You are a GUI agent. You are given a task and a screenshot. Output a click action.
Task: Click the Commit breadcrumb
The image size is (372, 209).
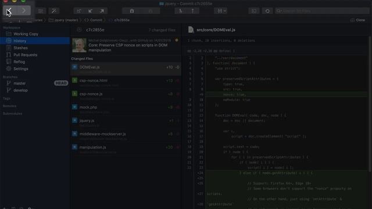[x=94, y=20]
